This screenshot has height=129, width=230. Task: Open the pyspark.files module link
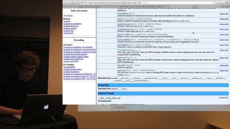coord(69,31)
